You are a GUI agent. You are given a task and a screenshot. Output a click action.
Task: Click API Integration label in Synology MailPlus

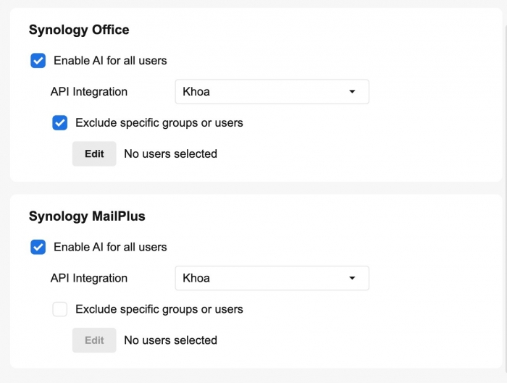89,278
